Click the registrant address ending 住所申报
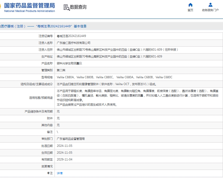The image size is (223, 179). (x=117, y=50)
